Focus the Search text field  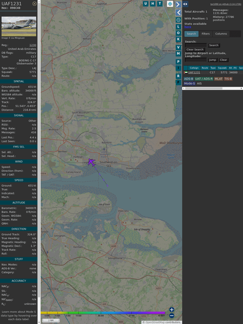click(196, 45)
